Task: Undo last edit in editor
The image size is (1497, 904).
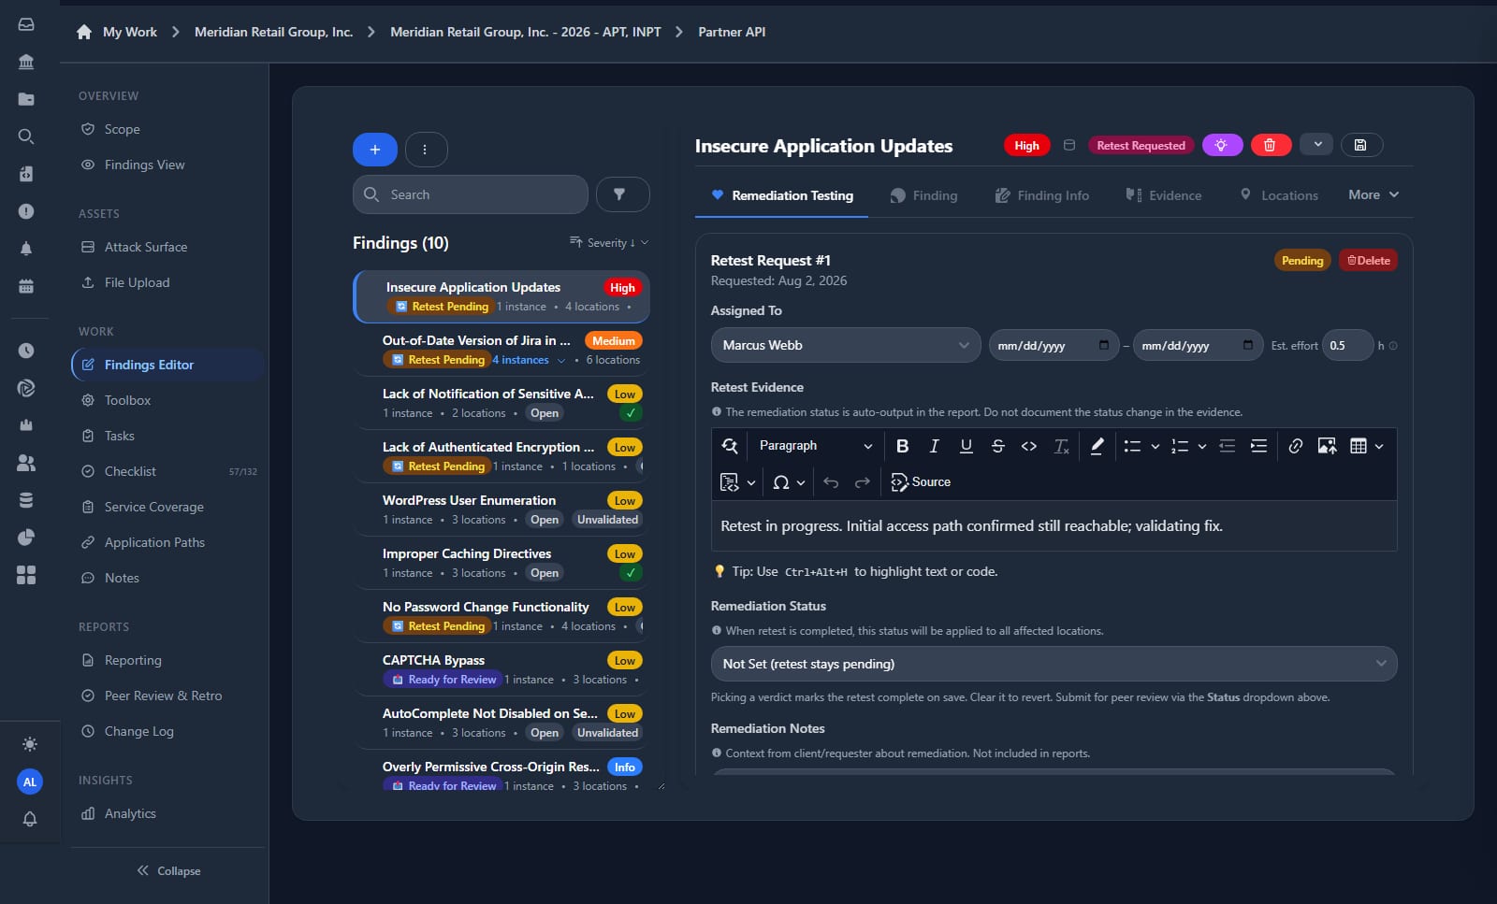Action: [x=831, y=482]
